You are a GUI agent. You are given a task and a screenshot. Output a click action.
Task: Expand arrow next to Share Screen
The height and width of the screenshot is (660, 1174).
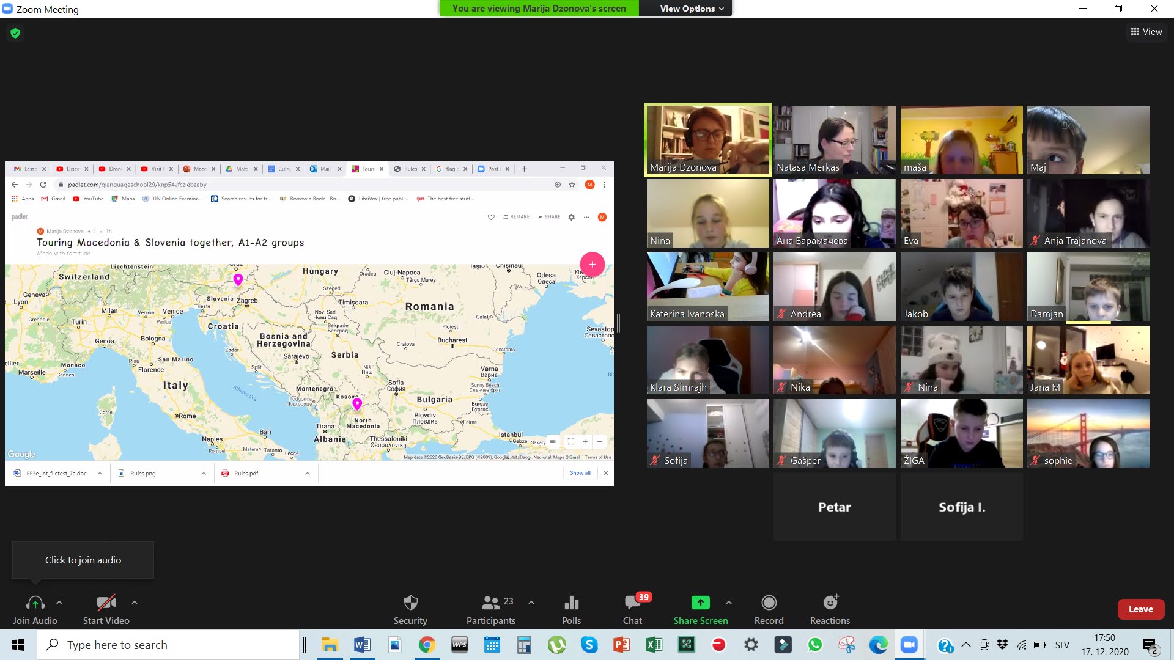point(729,603)
